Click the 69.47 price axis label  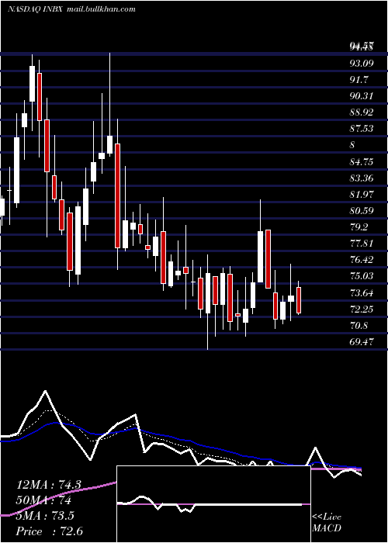coord(362,342)
